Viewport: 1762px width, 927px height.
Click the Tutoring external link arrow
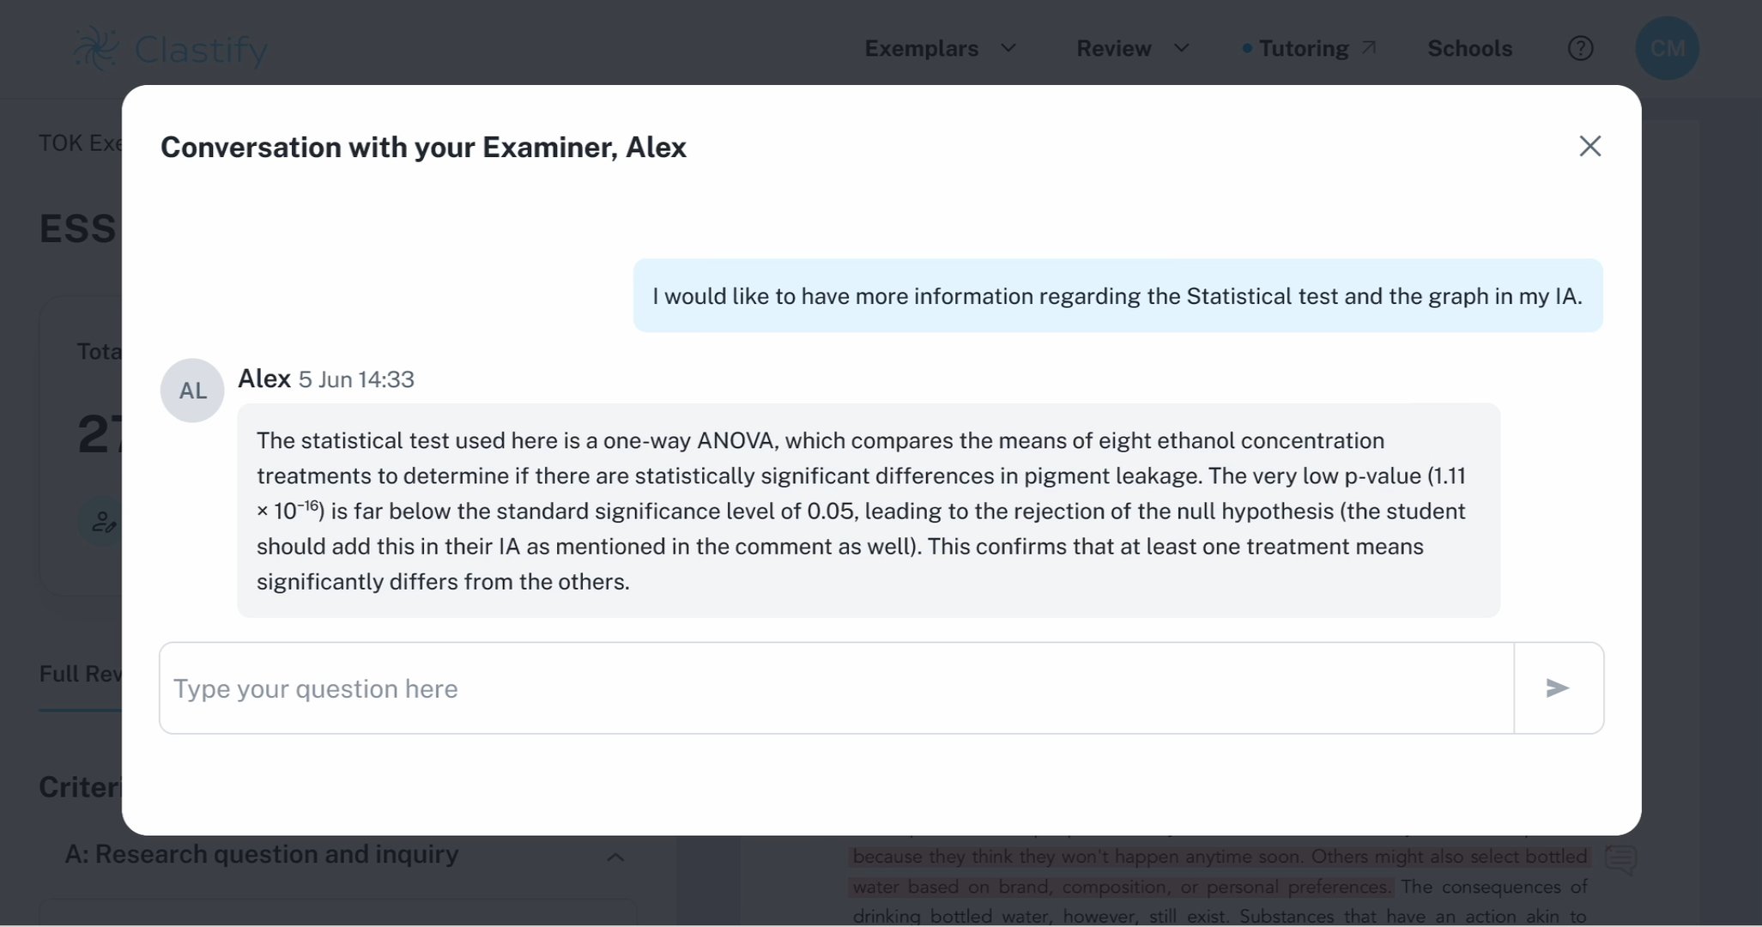pyautogui.click(x=1370, y=48)
